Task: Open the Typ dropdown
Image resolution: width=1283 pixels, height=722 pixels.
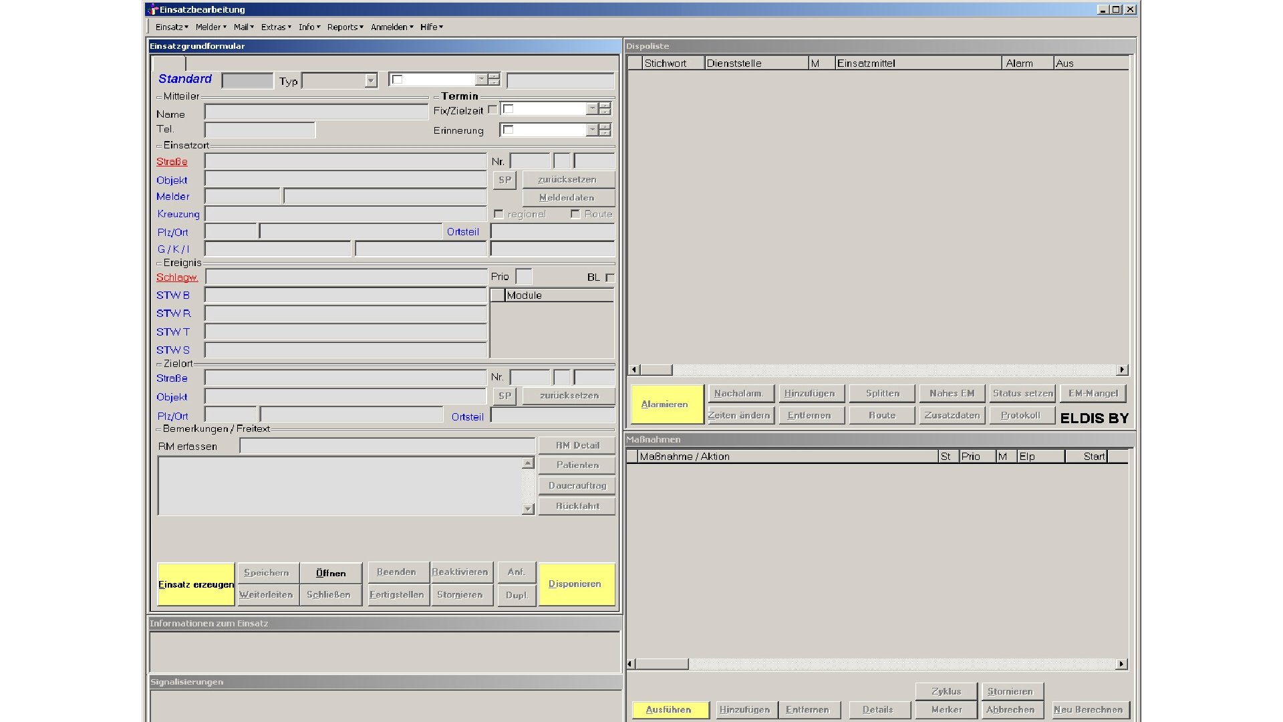Action: tap(371, 81)
